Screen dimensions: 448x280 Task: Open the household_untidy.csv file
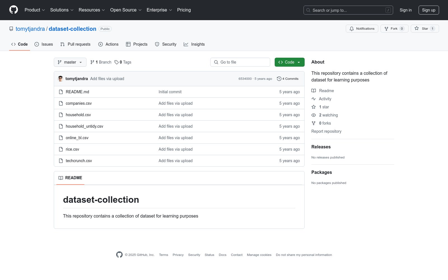pos(85,126)
